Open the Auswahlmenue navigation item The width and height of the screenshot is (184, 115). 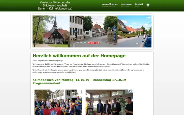click(x=110, y=5)
